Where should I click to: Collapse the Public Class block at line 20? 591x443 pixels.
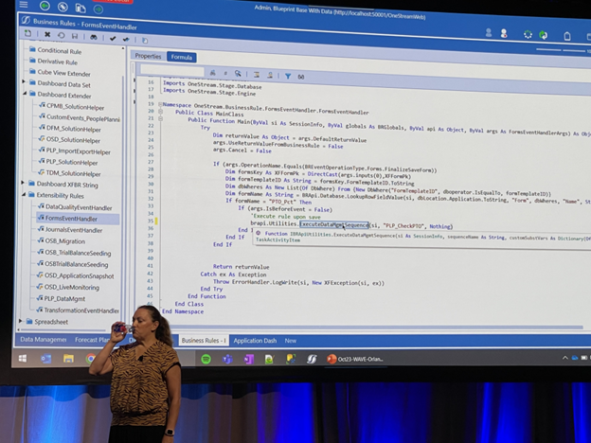click(x=160, y=112)
